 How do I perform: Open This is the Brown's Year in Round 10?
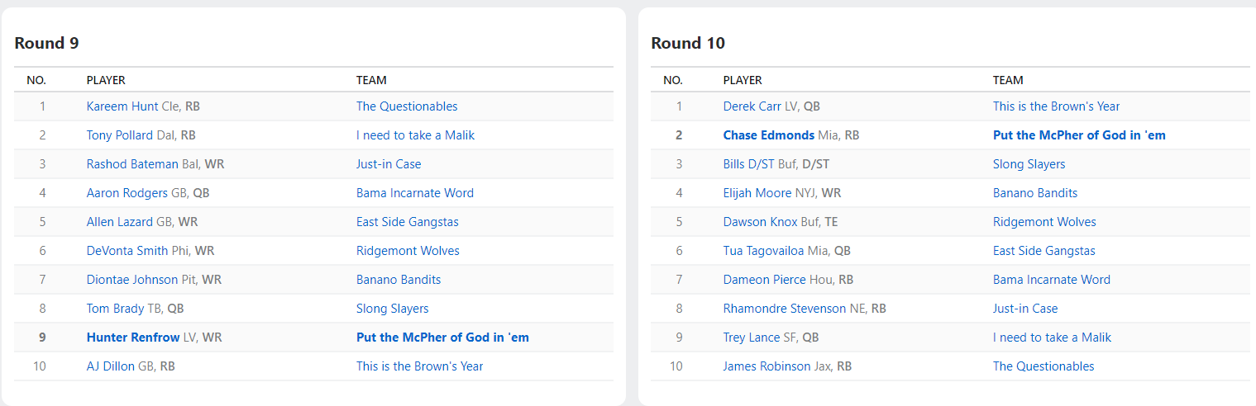(1057, 106)
